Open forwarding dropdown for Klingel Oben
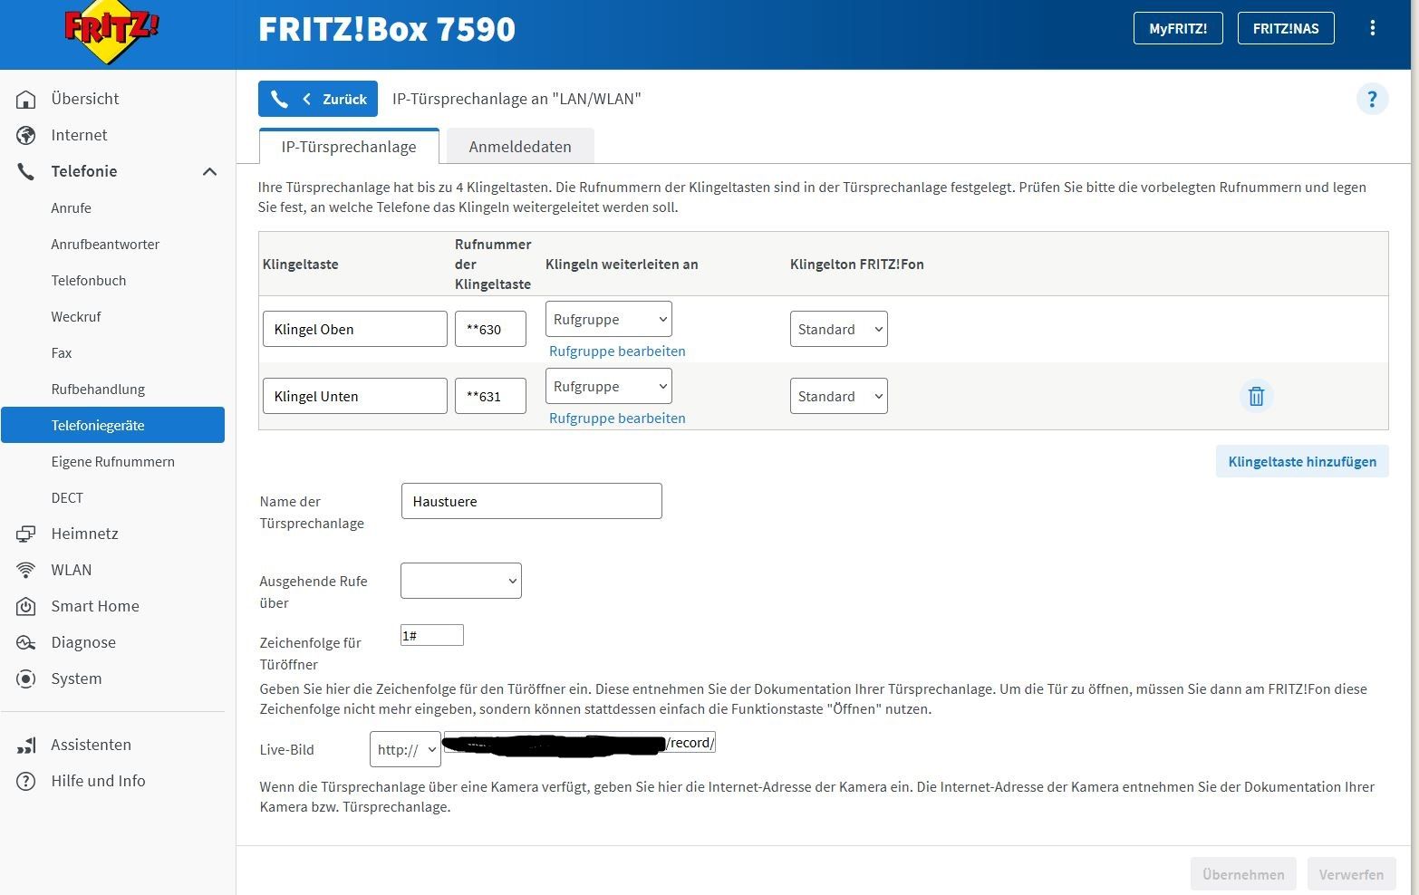The width and height of the screenshot is (1419, 895). tap(609, 319)
